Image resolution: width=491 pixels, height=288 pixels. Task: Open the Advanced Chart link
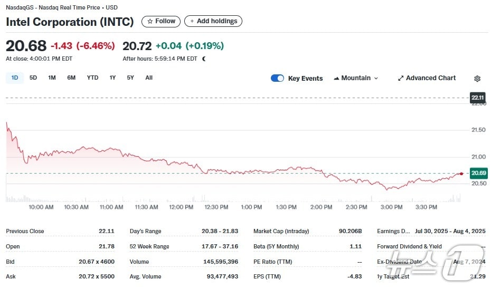[x=430, y=78]
